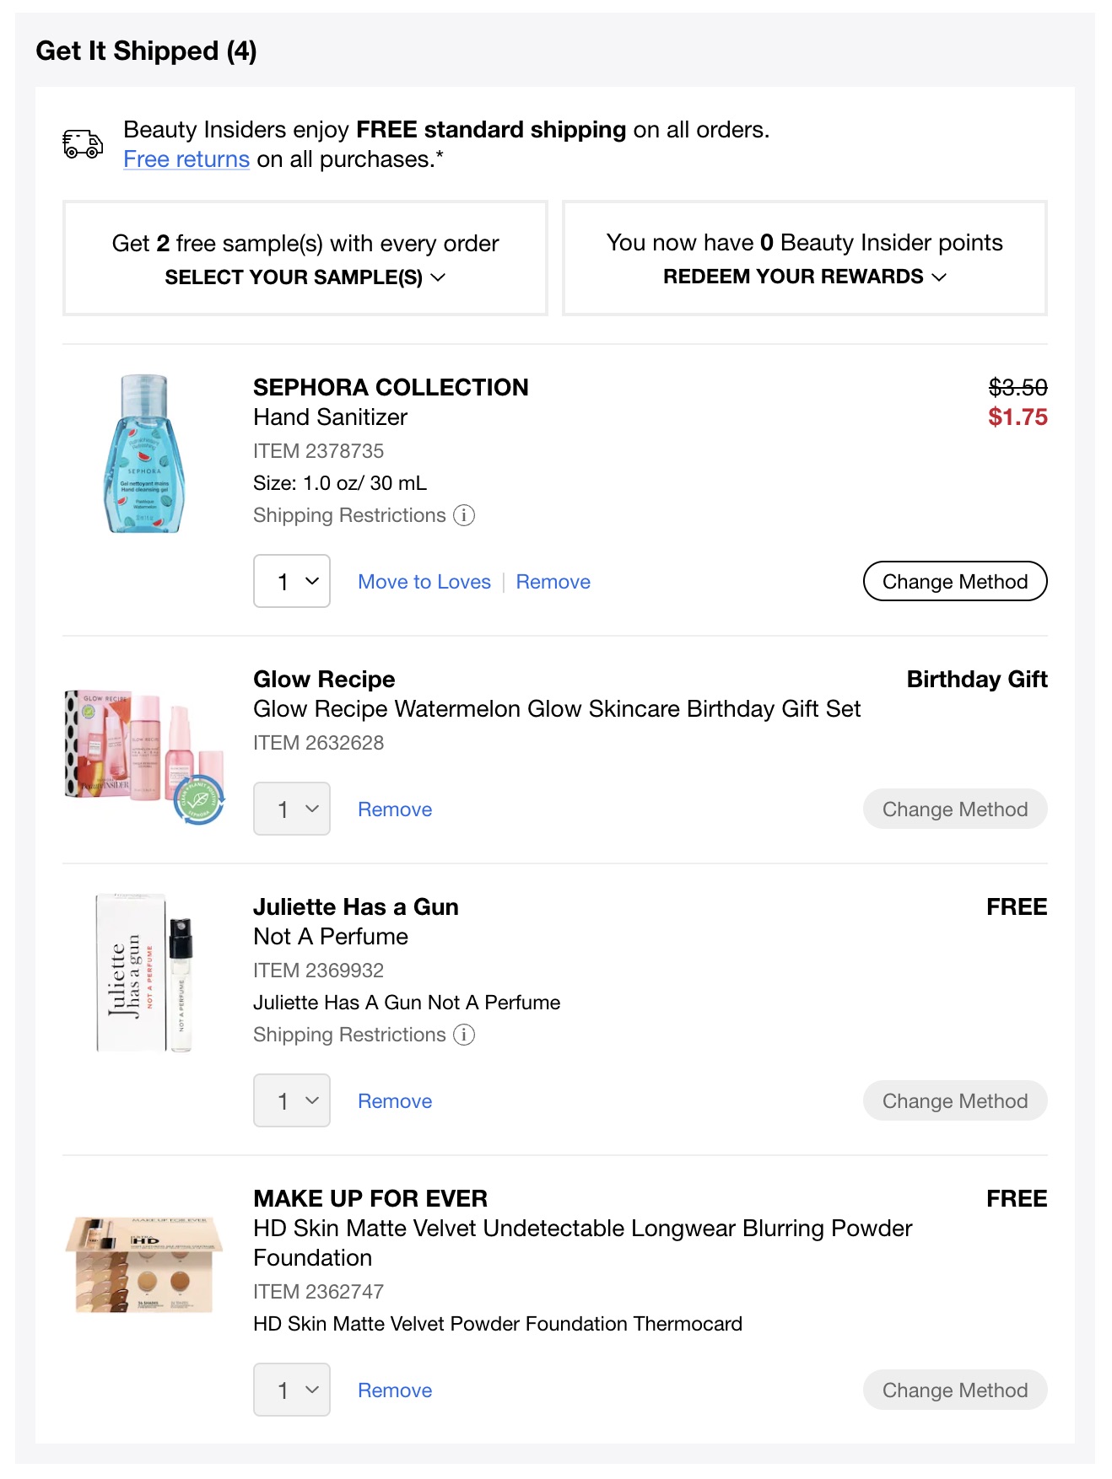Remove the MAKE UP FOR EVER foundation
The height and width of the screenshot is (1479, 1112).
pos(394,1390)
